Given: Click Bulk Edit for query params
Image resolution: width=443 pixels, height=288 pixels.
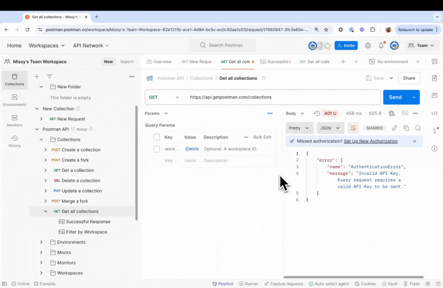Looking at the screenshot, I should (x=262, y=137).
